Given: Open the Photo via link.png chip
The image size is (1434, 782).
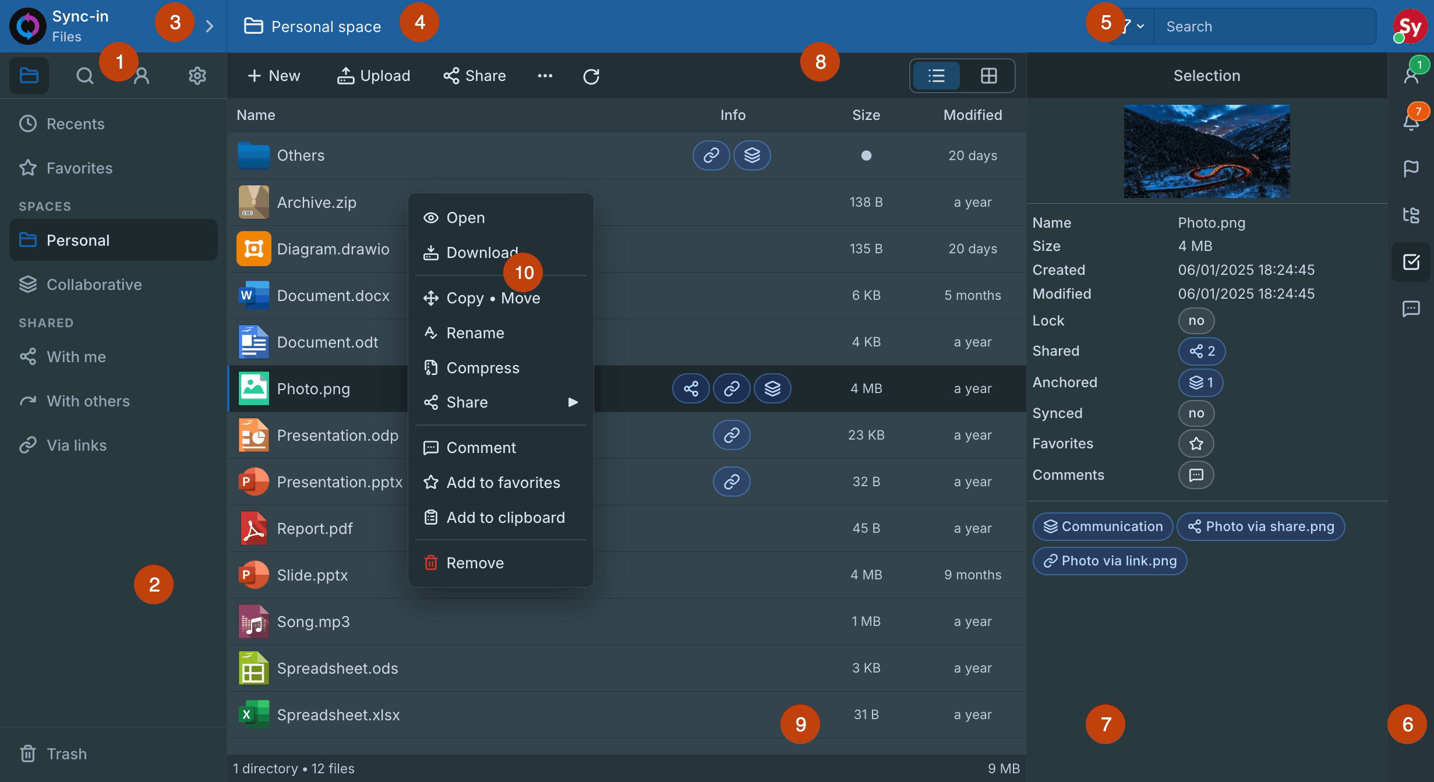Looking at the screenshot, I should [x=1110, y=561].
